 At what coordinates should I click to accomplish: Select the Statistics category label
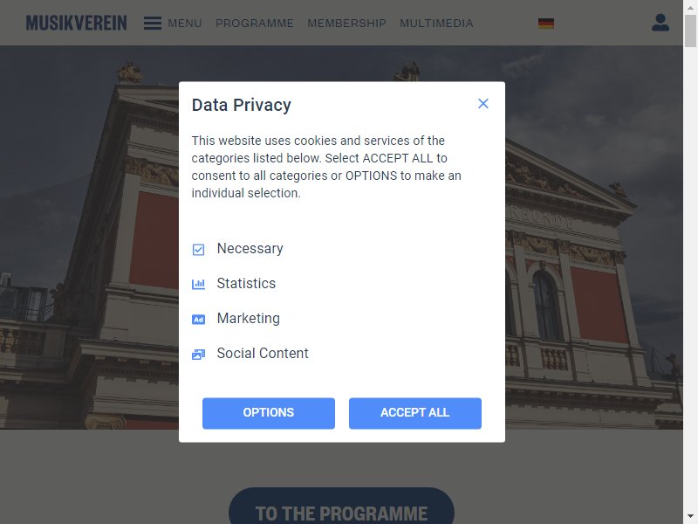246,283
